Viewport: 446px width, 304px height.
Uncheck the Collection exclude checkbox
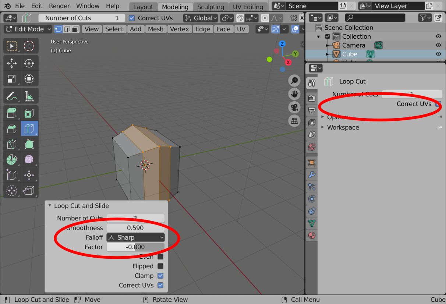click(x=328, y=36)
